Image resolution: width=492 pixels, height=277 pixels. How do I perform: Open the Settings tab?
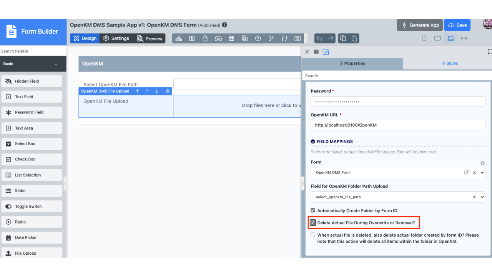[116, 38]
